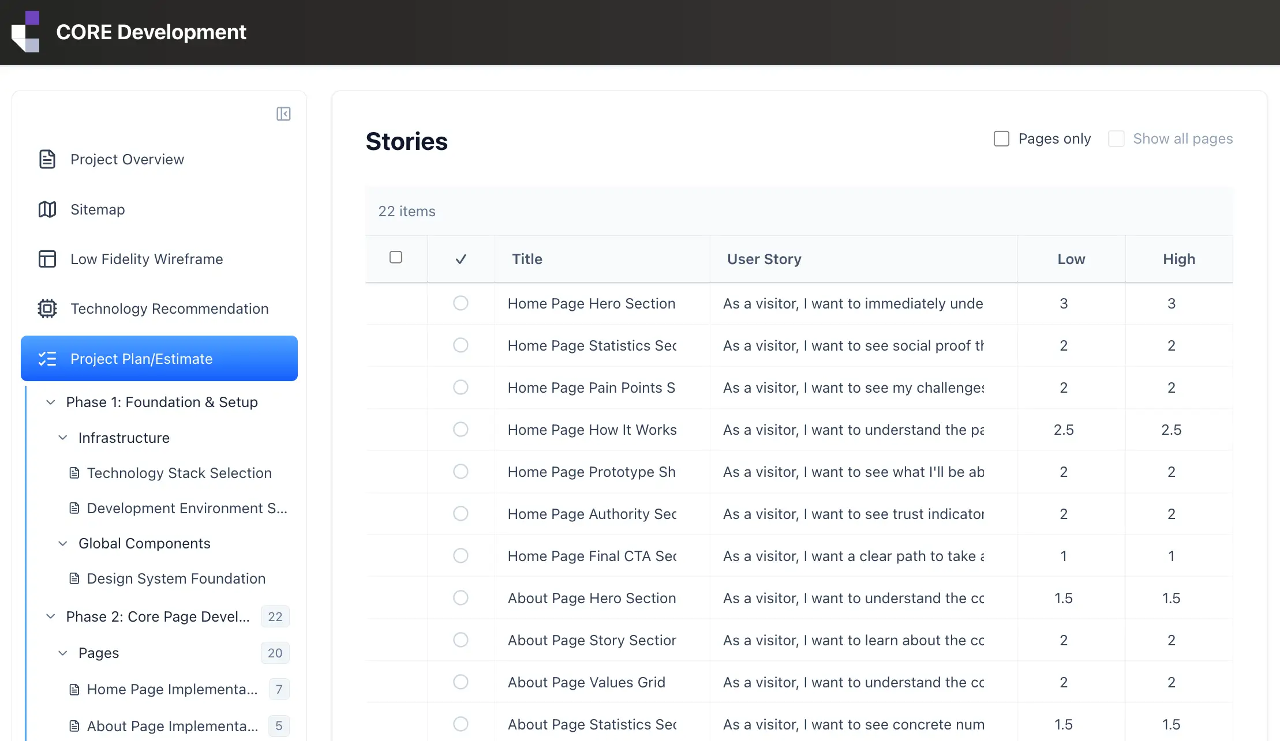The width and height of the screenshot is (1280, 741).
Task: Click the Design System Foundation document icon
Action: (x=74, y=578)
